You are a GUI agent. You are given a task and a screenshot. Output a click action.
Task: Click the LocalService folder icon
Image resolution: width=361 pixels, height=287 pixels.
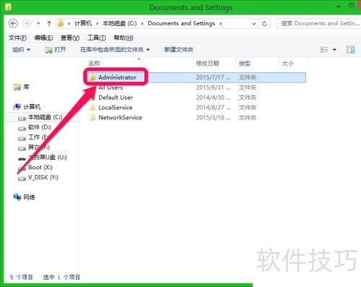click(92, 108)
